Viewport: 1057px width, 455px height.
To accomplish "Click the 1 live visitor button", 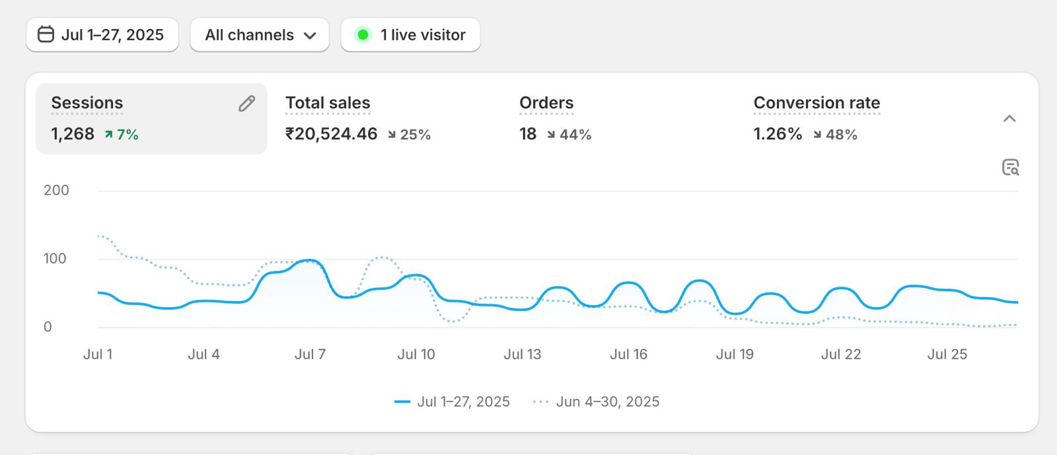I will (x=410, y=34).
